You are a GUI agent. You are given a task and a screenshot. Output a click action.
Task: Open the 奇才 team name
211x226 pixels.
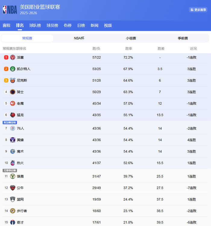(x=20, y=223)
